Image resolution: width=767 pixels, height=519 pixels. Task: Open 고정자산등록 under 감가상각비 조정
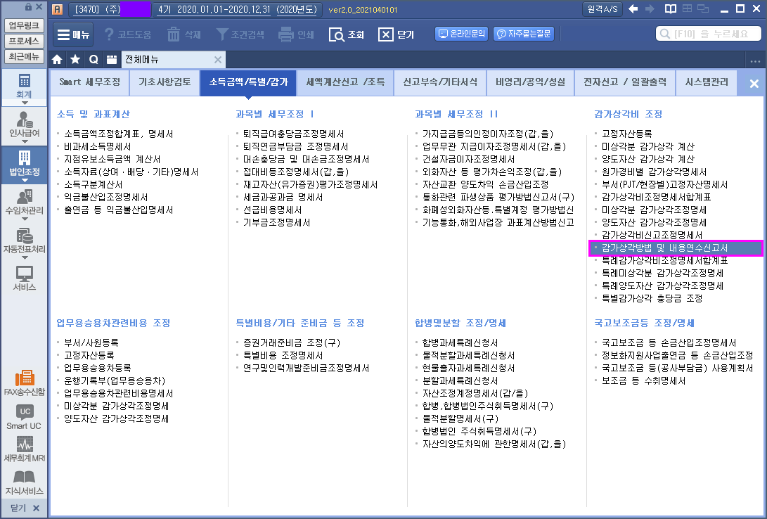(626, 134)
